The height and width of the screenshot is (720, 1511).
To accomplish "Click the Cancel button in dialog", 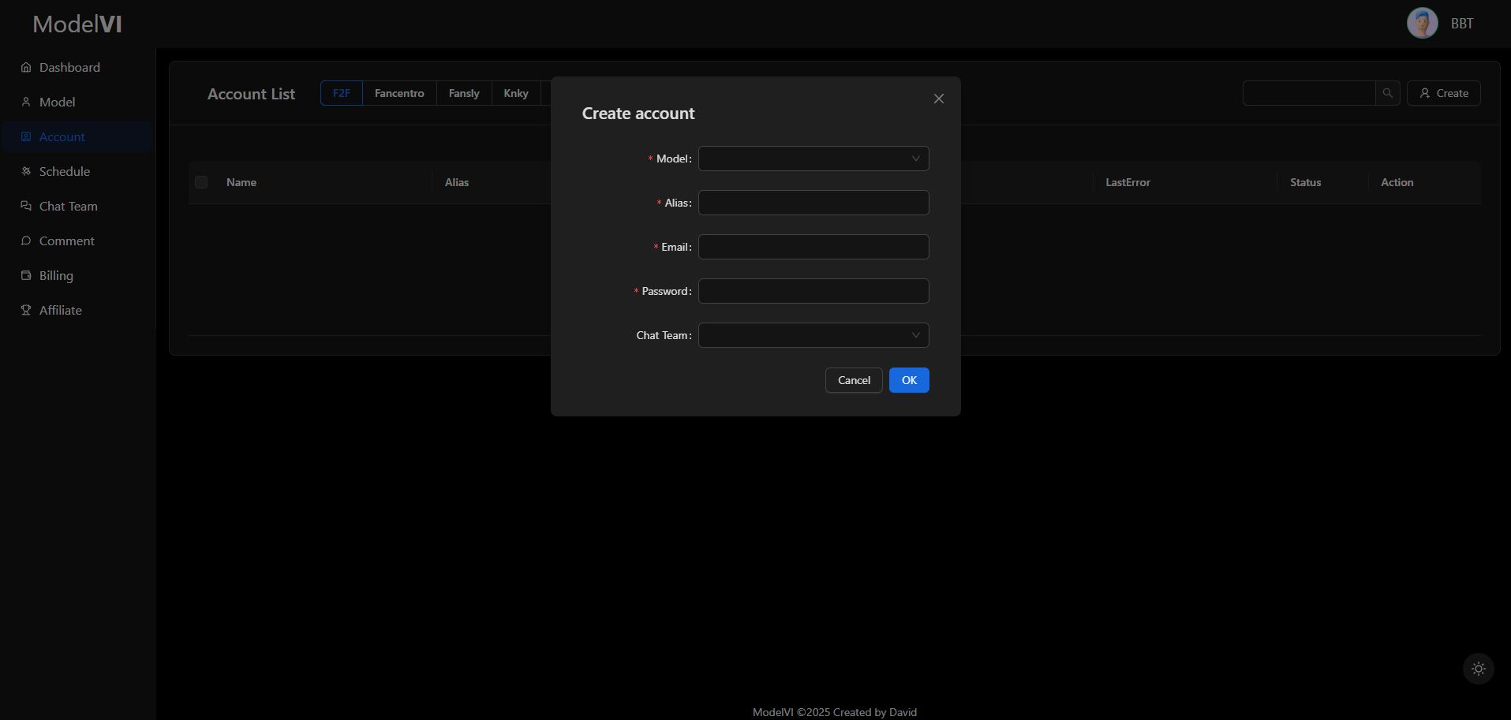I will pos(854,380).
